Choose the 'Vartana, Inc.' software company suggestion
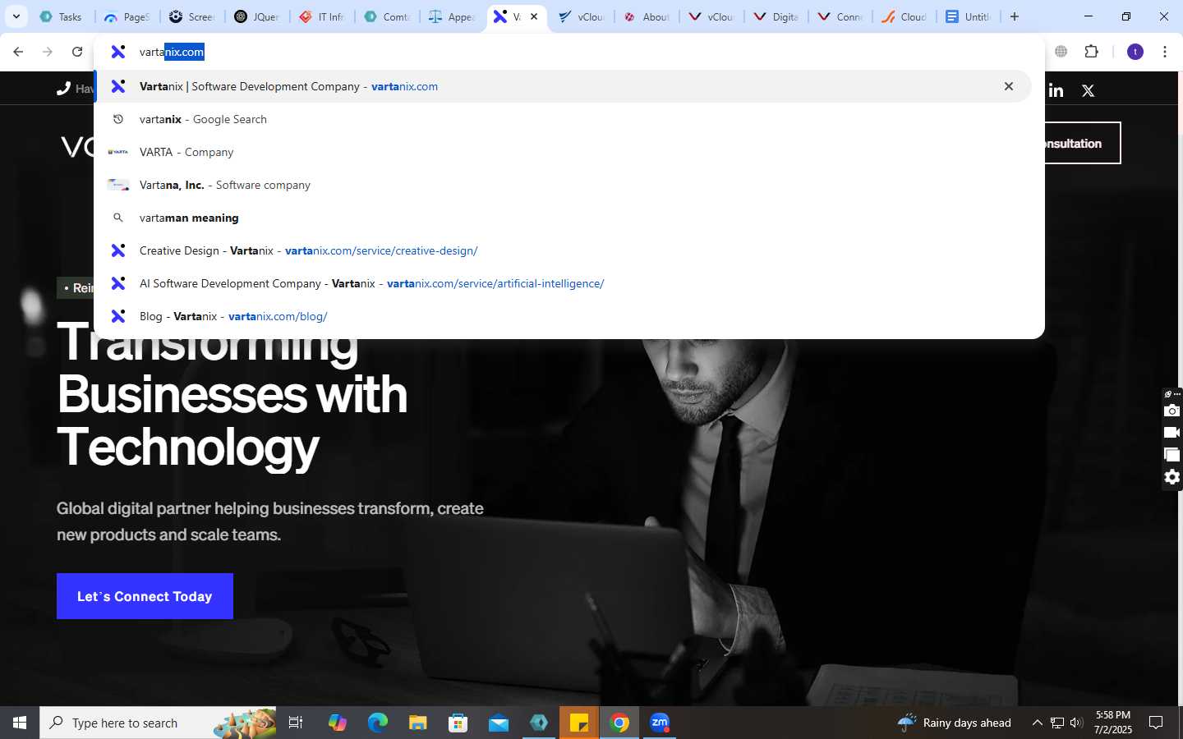 pyautogui.click(x=563, y=185)
